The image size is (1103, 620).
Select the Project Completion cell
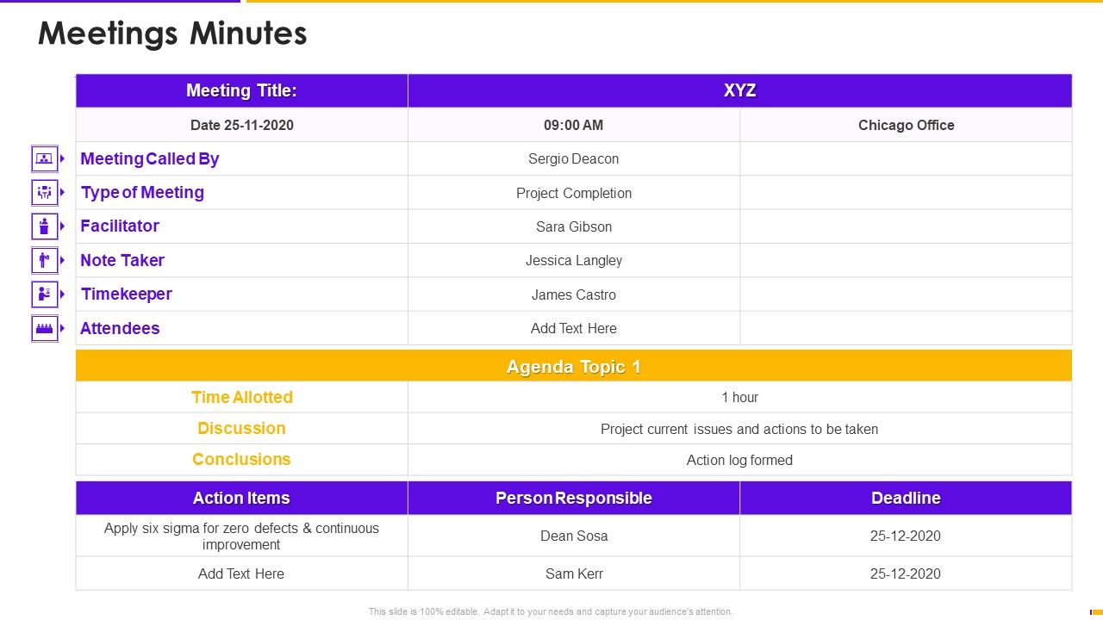pos(574,193)
